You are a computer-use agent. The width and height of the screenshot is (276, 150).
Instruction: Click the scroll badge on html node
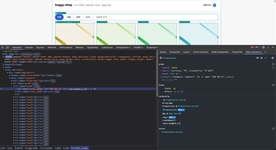tap(37, 54)
